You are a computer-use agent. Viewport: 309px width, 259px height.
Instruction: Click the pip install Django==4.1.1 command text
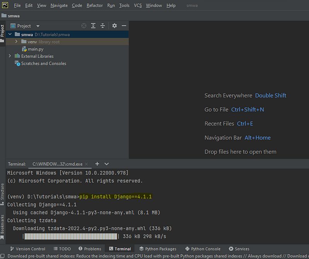[x=115, y=197]
